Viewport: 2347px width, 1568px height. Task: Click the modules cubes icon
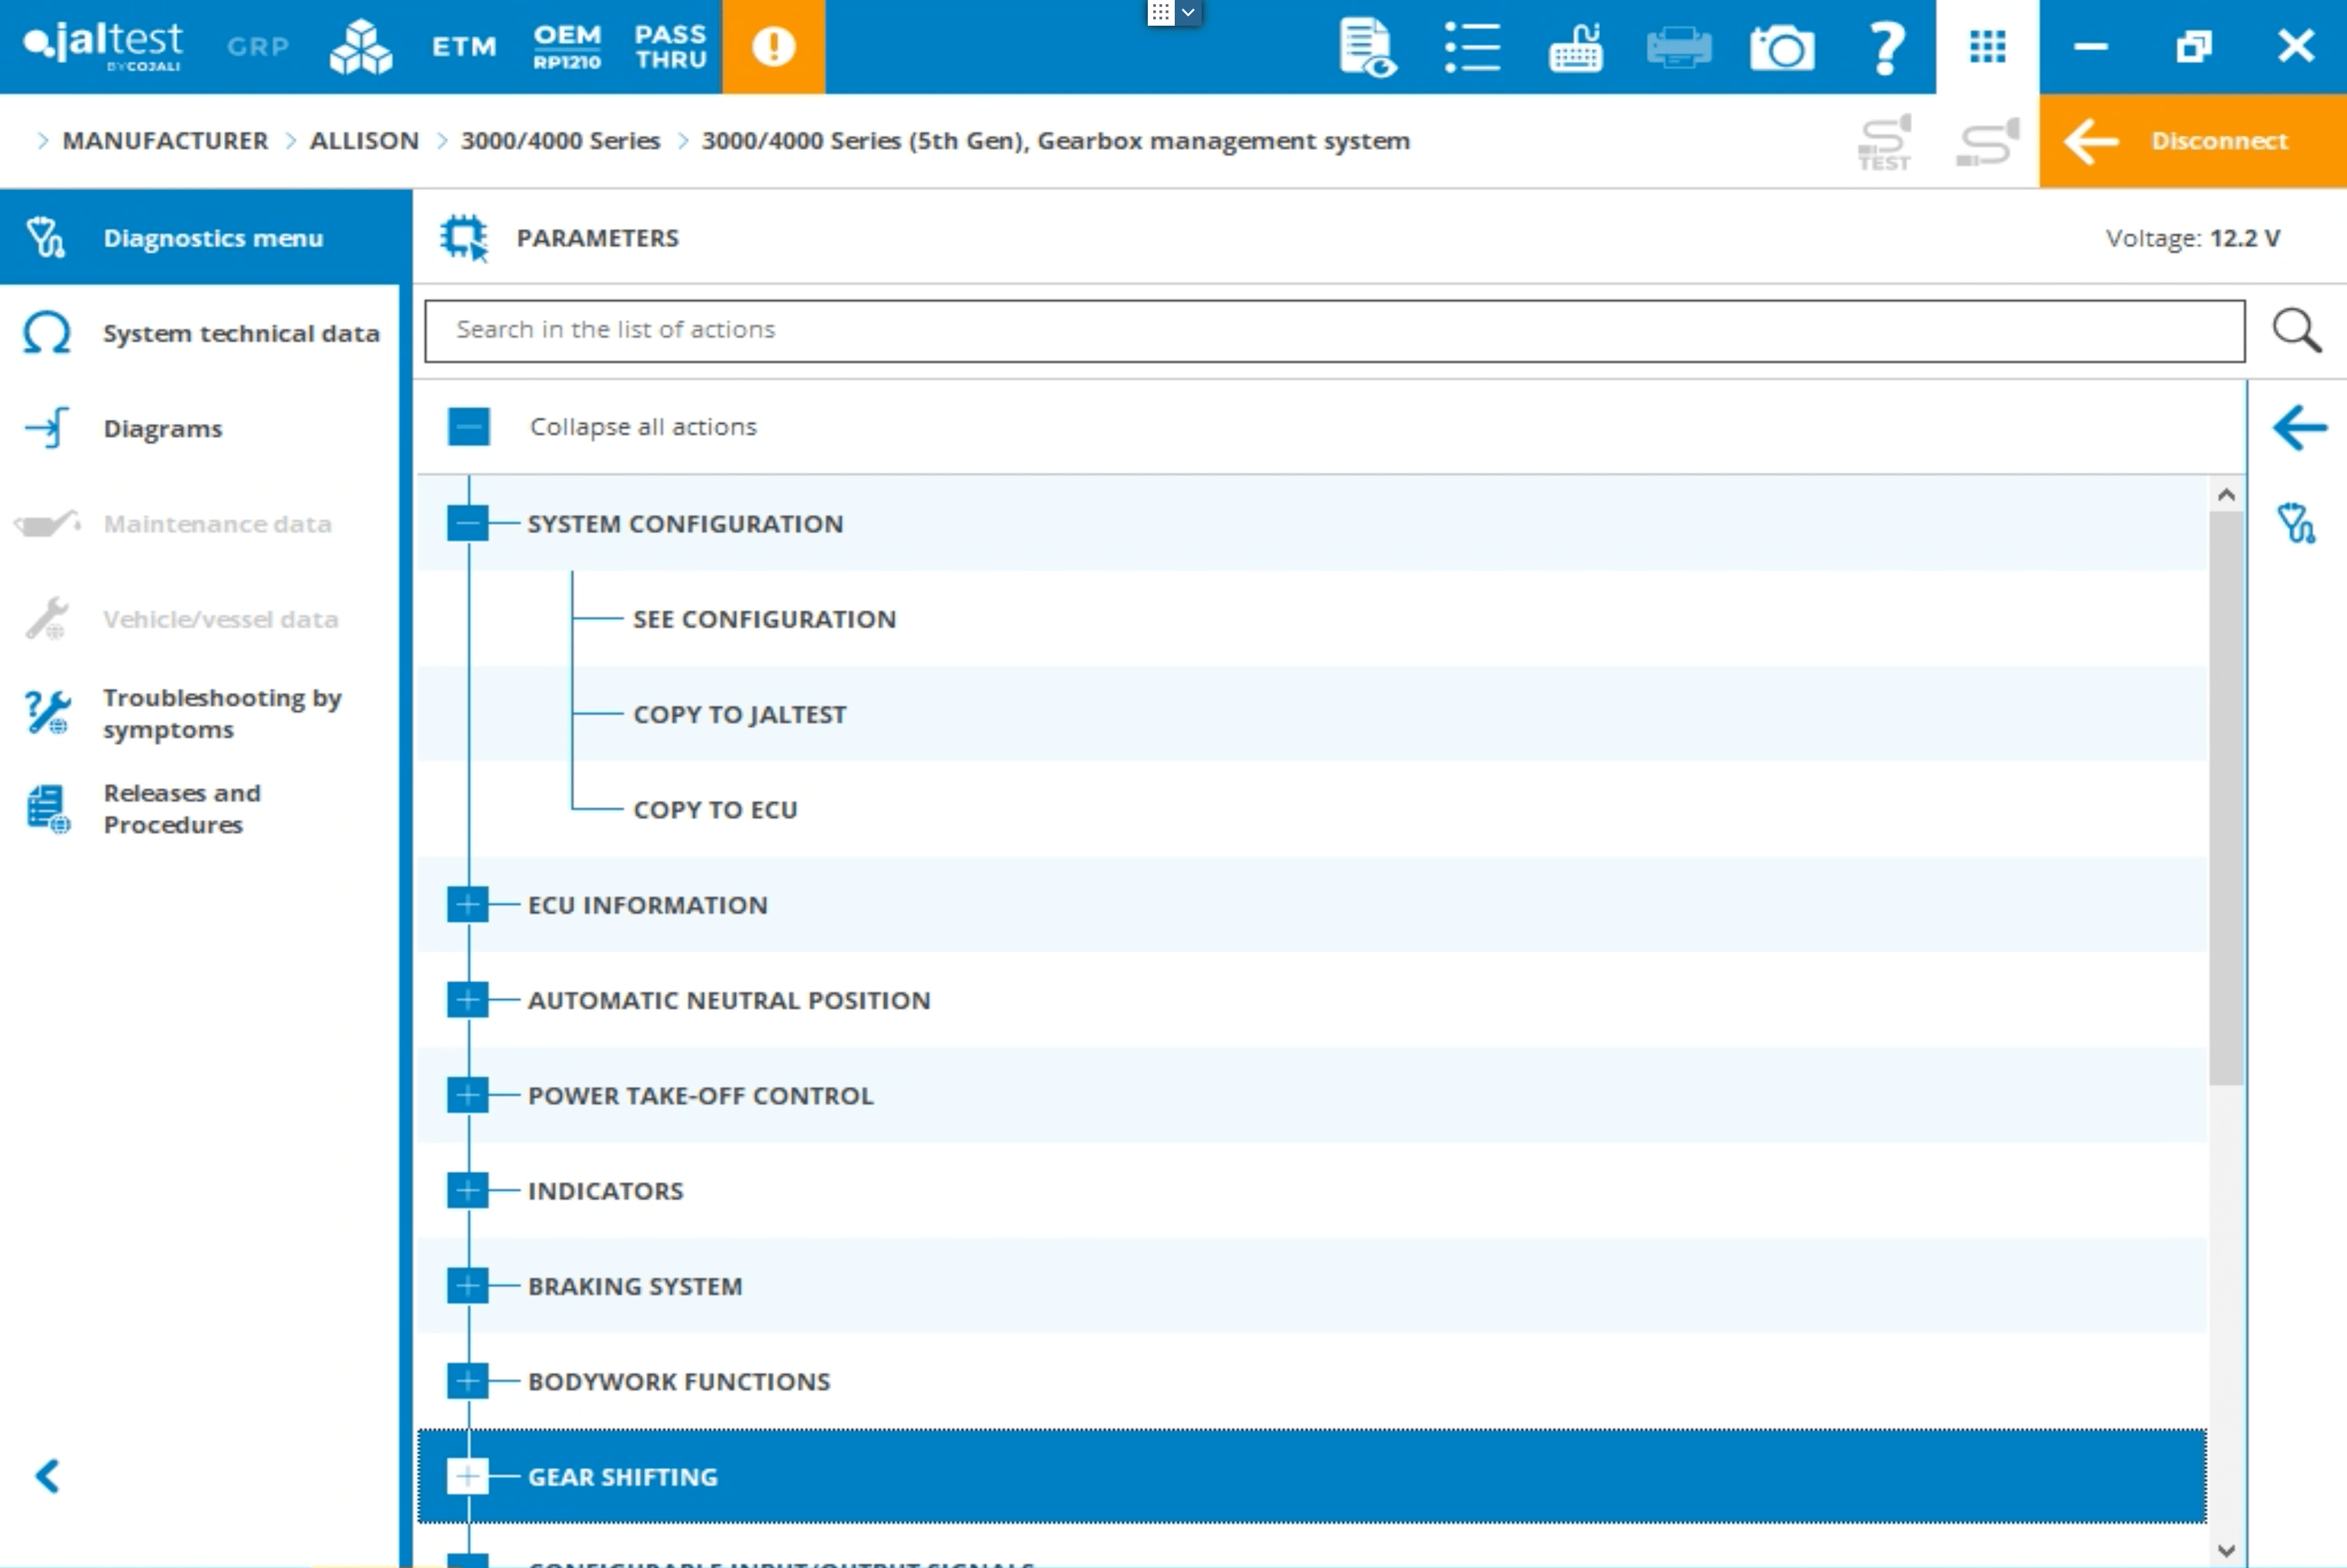pyautogui.click(x=360, y=47)
